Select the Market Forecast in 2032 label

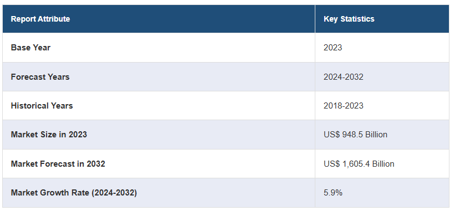58,164
